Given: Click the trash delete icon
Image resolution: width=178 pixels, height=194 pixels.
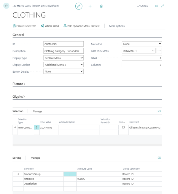Looking at the screenshot, I should pos(101,6).
